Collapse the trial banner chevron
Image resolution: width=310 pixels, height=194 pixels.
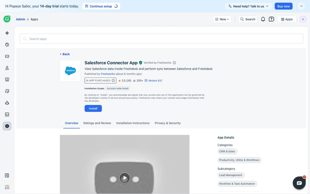click(x=301, y=6)
